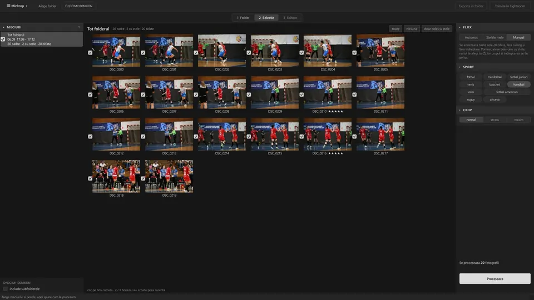The width and height of the screenshot is (534, 300).
Task: Select rugby sport option
Action: click(x=471, y=99)
